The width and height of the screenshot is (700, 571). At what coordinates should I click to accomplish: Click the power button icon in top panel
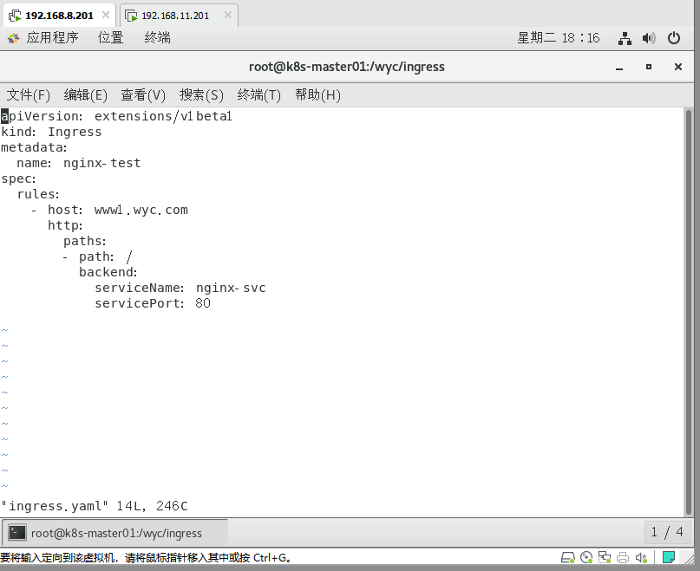click(674, 38)
